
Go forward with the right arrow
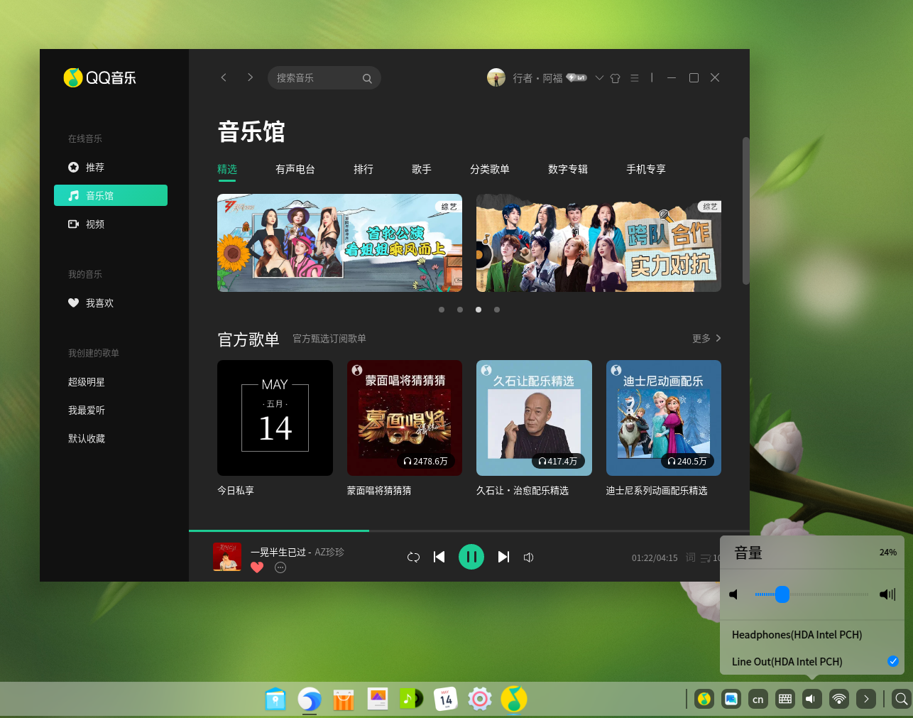(x=250, y=77)
